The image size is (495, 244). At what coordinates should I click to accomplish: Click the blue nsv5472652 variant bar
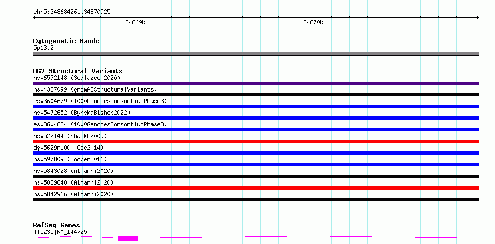click(256, 118)
